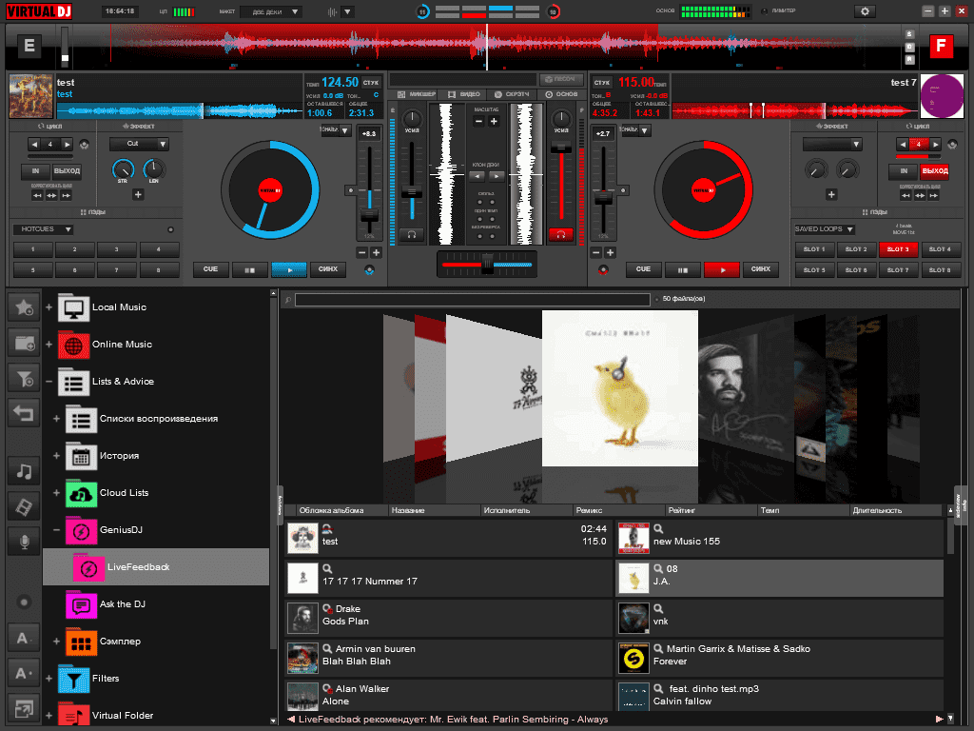Screen dimensions: 974x731
Task: Toggle СИНХ on the blue deck
Action: [328, 269]
